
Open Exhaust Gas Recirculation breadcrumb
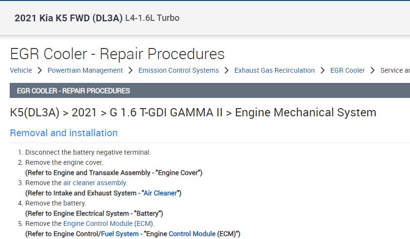click(x=275, y=70)
